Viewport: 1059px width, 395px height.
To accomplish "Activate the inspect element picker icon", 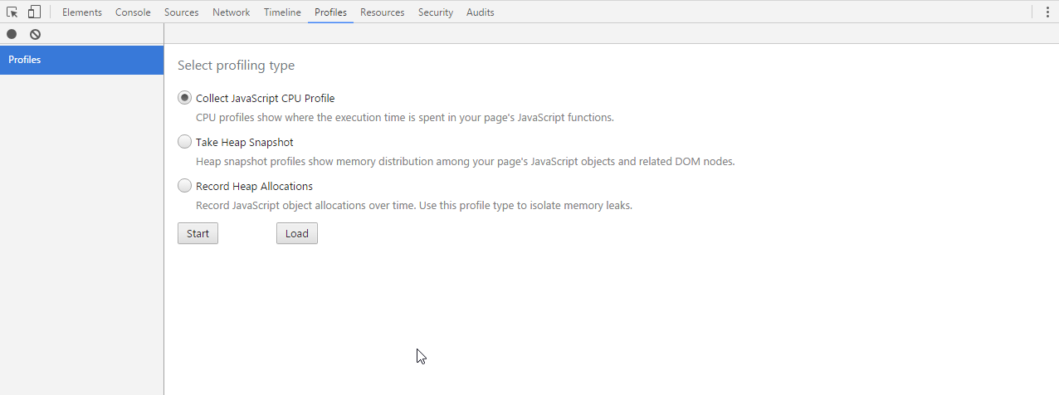I will pos(12,12).
